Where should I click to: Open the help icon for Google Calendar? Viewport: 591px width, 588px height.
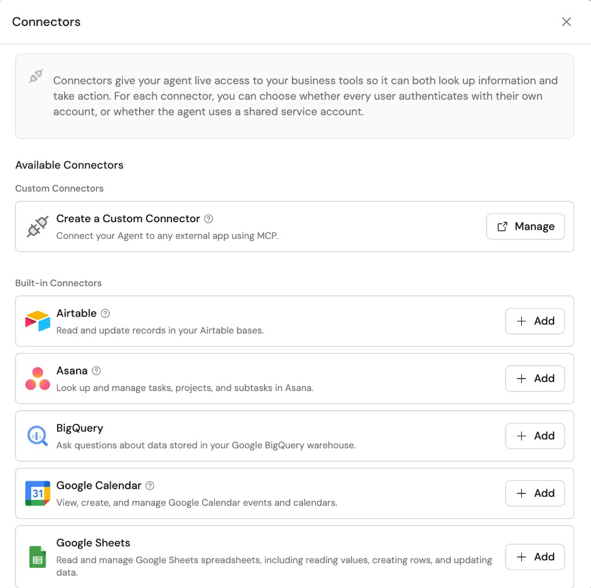coord(149,485)
